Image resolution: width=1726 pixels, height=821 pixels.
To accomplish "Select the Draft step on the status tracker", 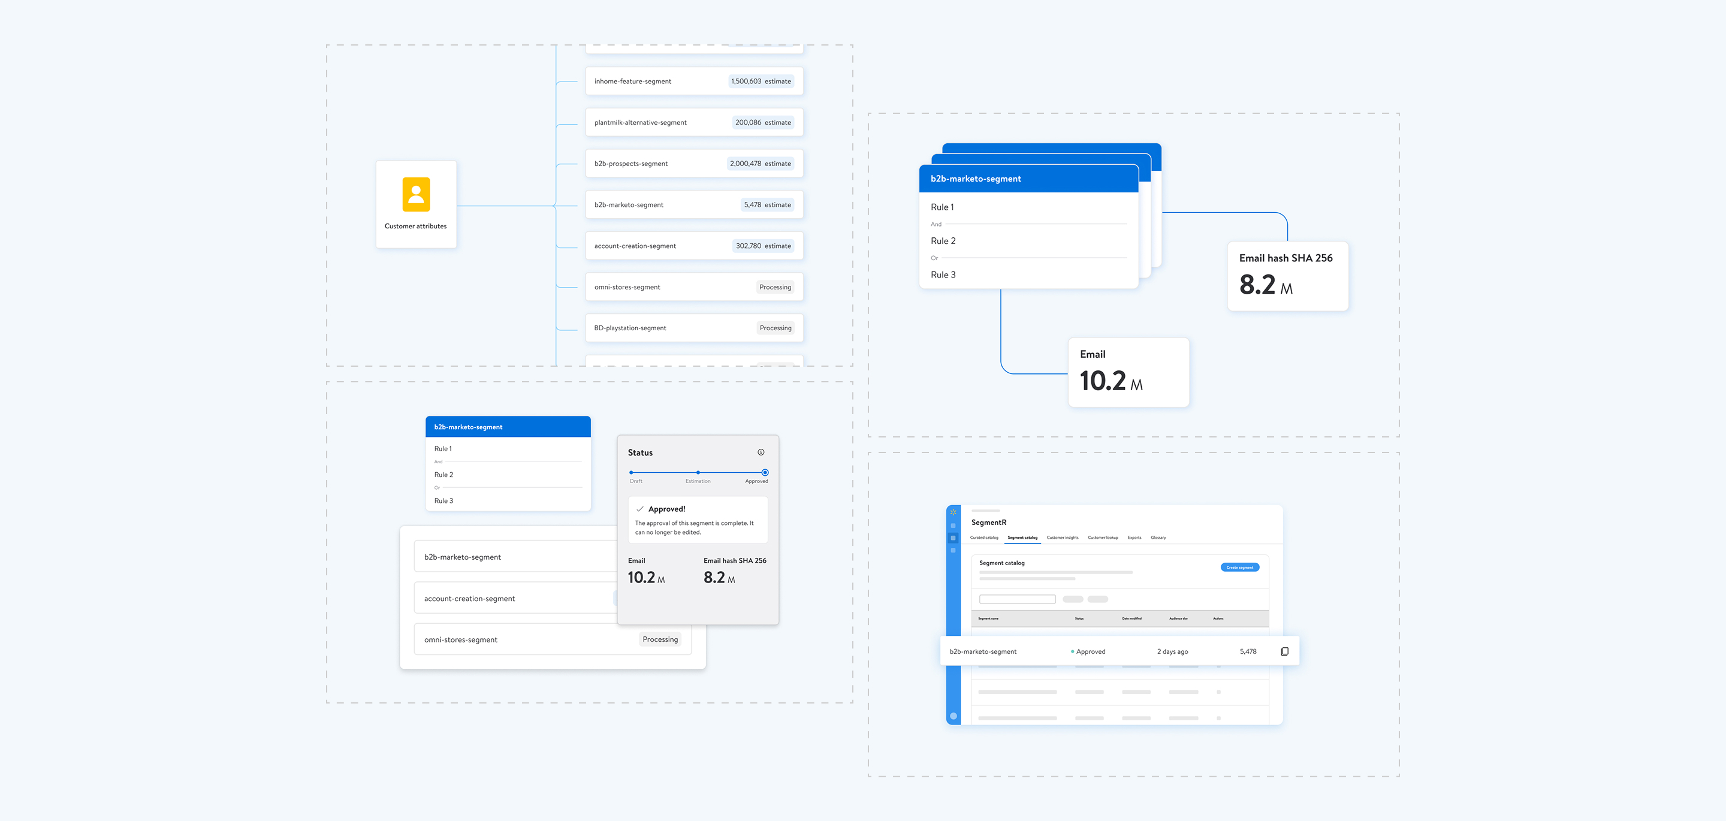I will [631, 472].
